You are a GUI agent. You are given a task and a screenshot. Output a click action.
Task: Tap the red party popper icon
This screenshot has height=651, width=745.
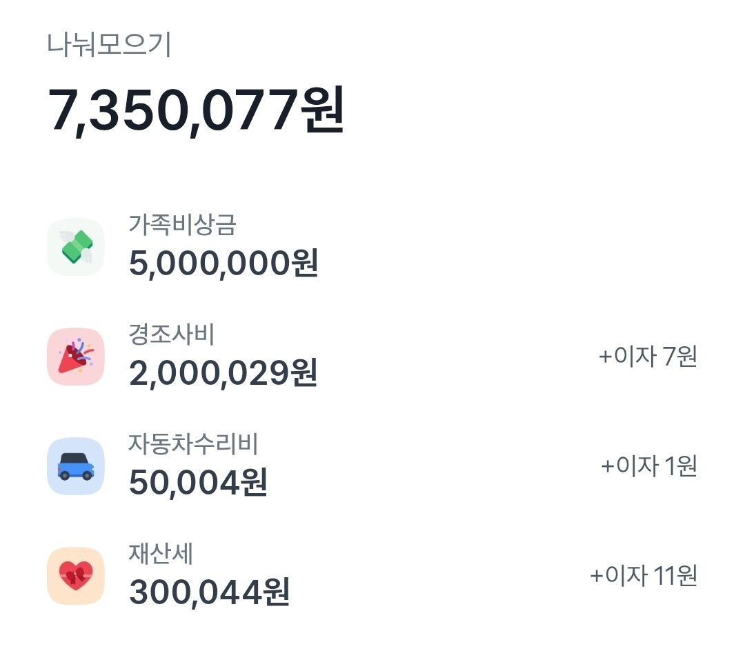[76, 357]
